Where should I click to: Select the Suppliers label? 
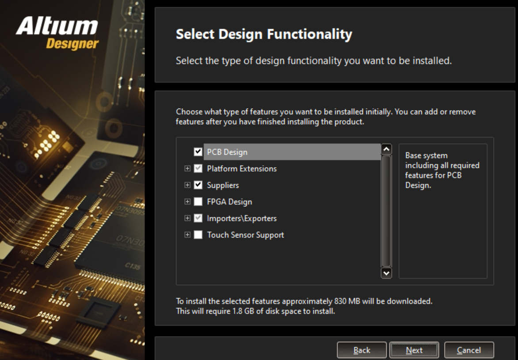tap(223, 185)
